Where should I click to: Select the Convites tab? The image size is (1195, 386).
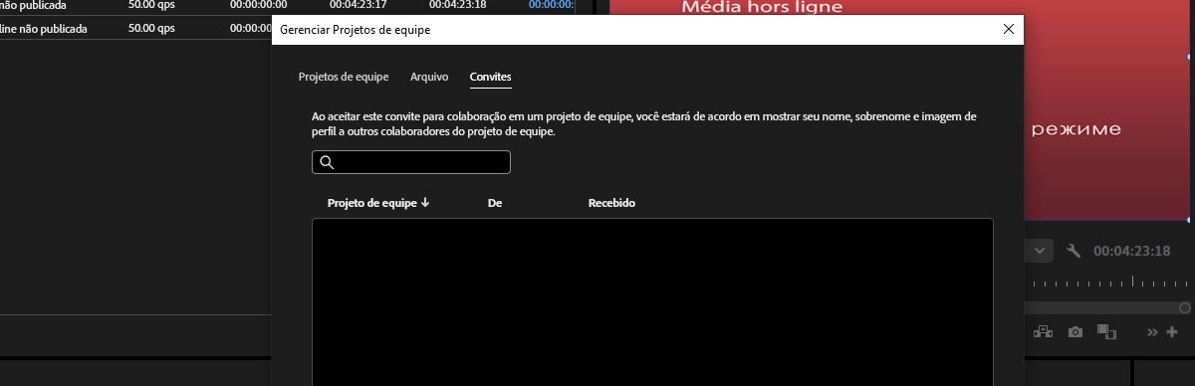[491, 77]
